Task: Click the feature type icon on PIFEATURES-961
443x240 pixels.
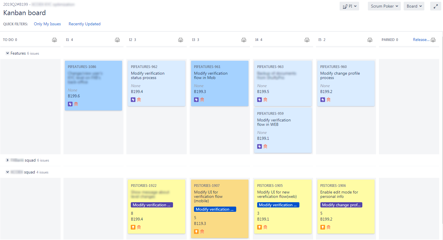Action: 196,100
